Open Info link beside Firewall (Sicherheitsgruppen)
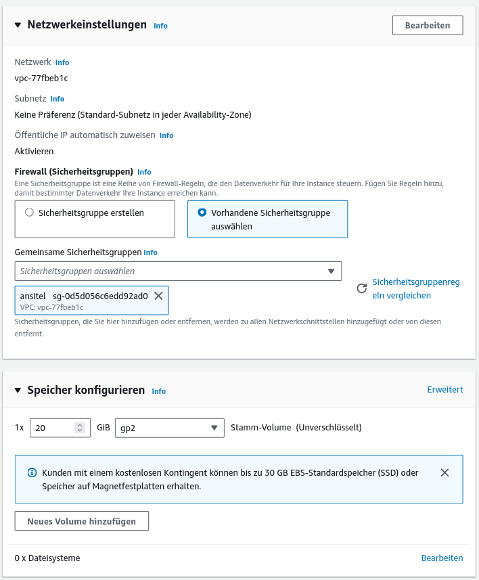Viewport: 479px width, 580px height. click(x=144, y=172)
